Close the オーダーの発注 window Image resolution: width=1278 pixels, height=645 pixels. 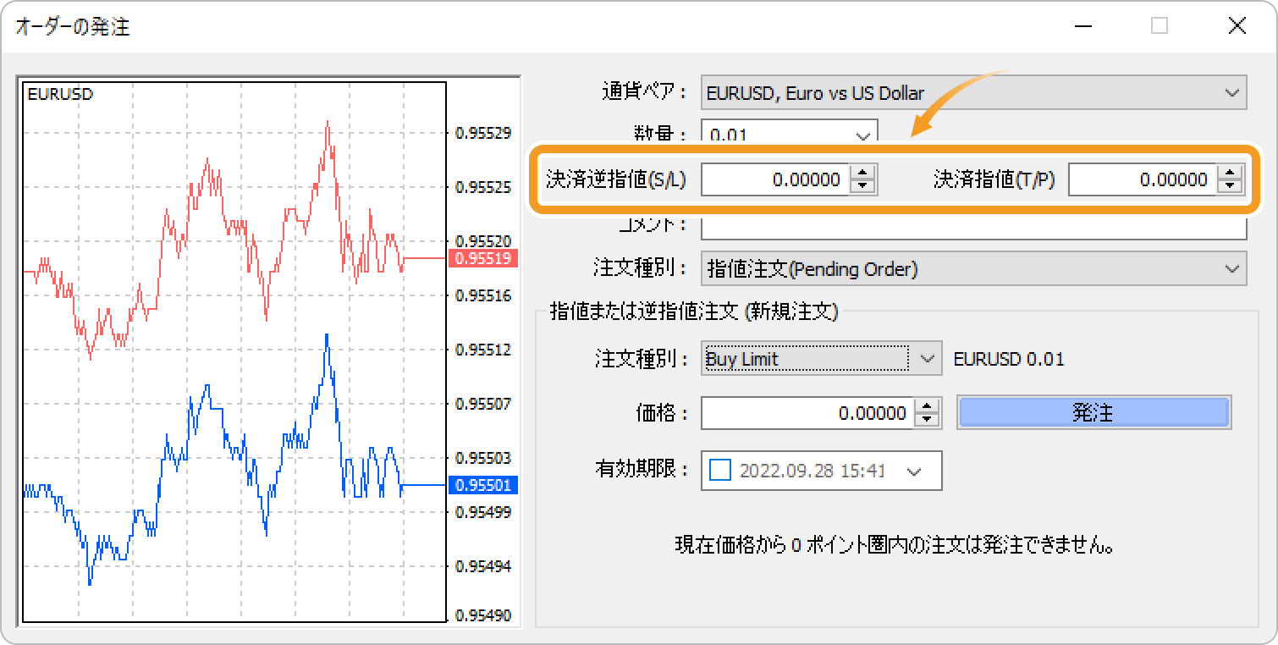click(x=1237, y=26)
